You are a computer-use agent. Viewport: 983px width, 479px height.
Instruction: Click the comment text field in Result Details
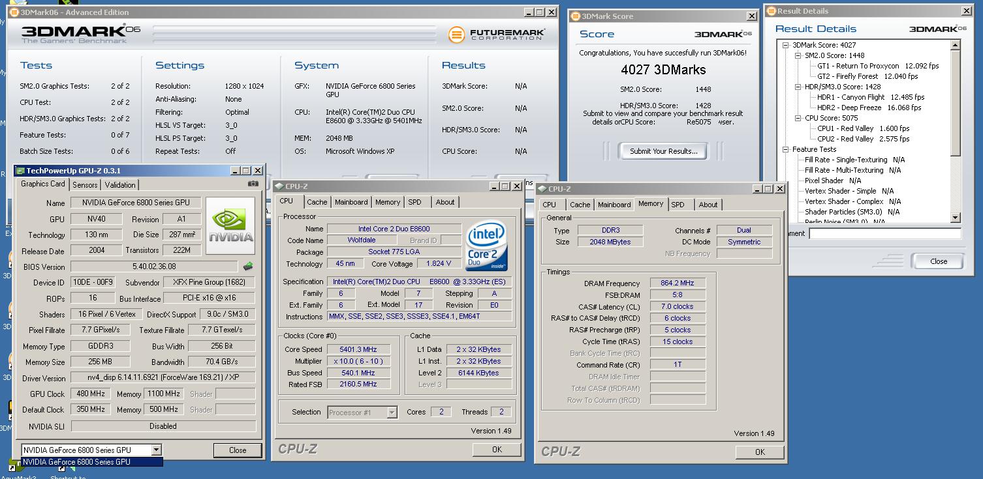point(885,233)
